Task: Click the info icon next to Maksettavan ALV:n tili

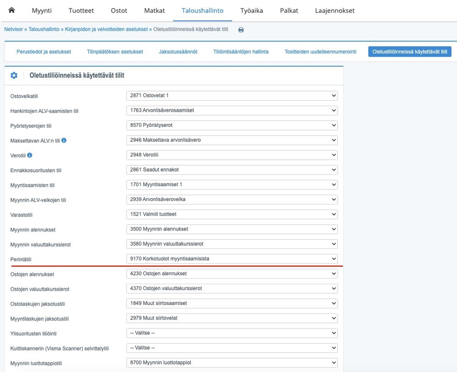Action: click(64, 140)
